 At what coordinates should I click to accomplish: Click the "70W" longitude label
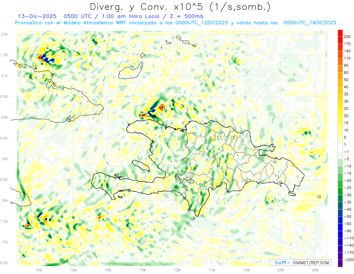[246, 270]
